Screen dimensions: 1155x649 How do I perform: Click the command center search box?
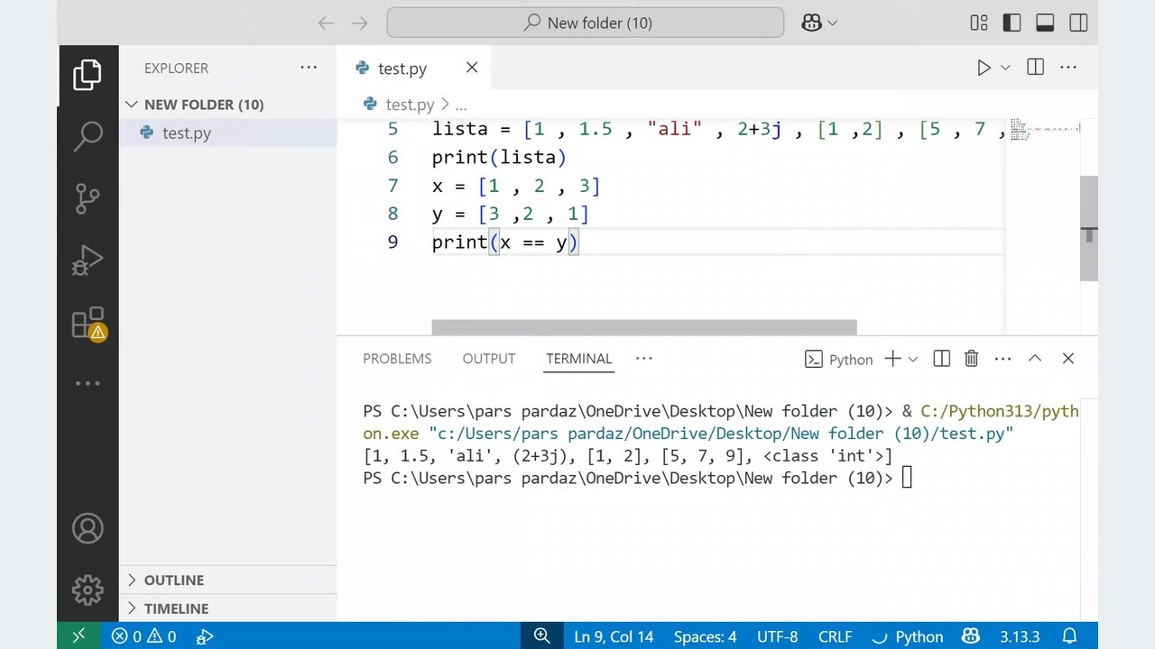[586, 23]
